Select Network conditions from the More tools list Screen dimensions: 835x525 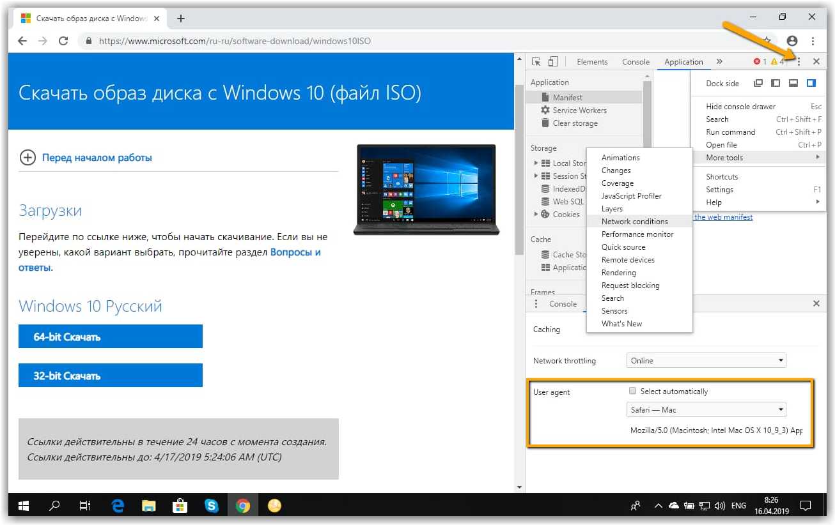pyautogui.click(x=639, y=222)
